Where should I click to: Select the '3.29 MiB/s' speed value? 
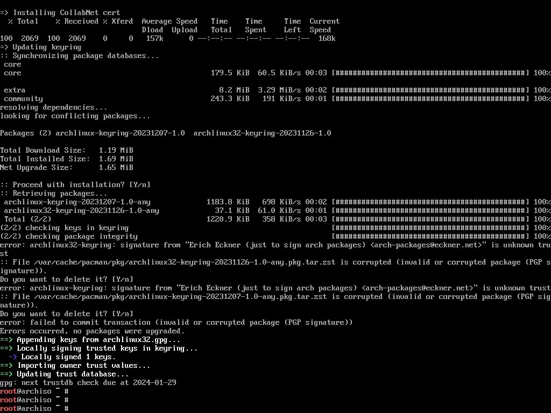(279, 90)
